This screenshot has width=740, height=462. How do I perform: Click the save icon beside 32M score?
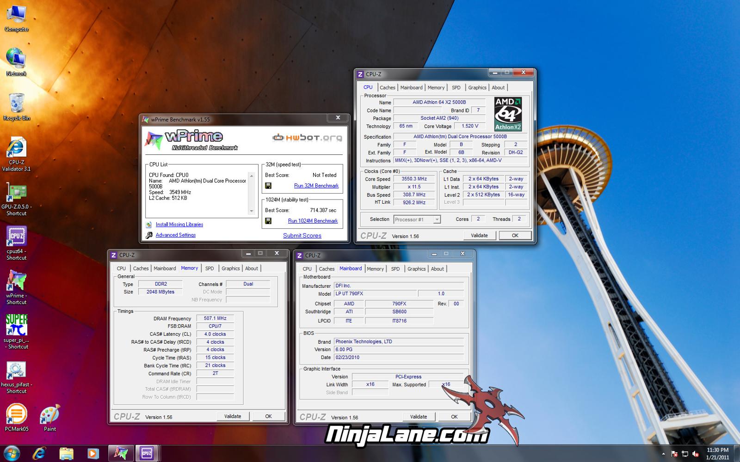pyautogui.click(x=268, y=186)
